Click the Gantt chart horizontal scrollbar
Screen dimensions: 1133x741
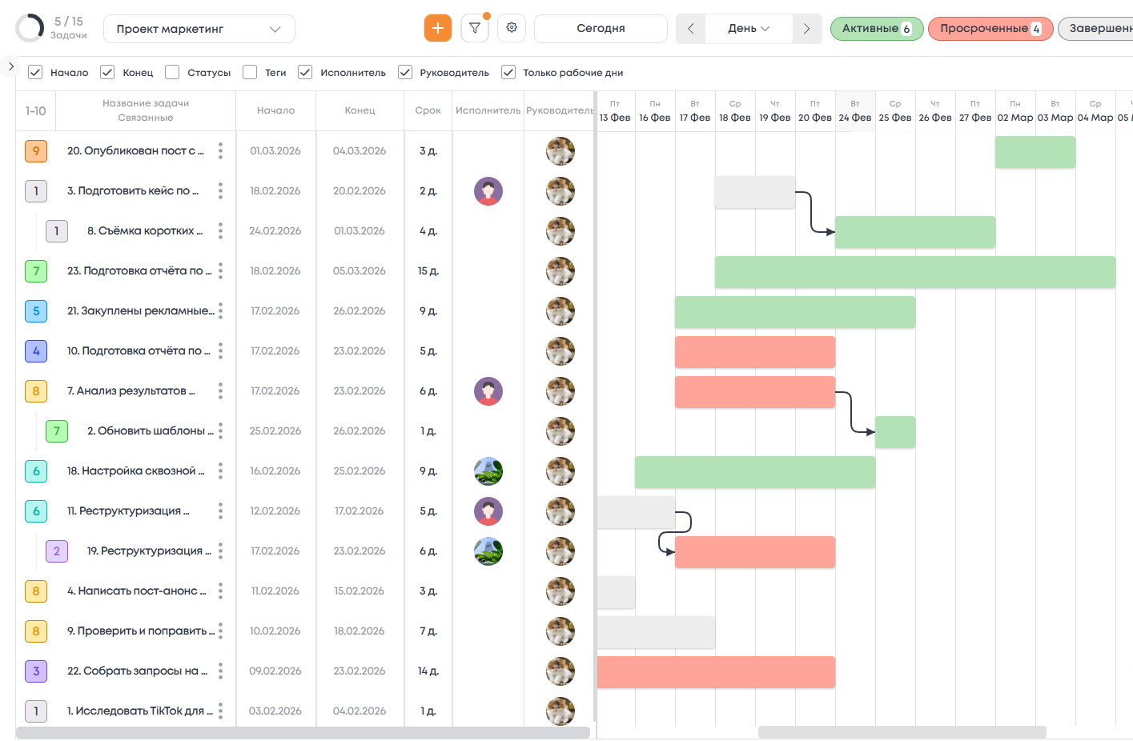[902, 732]
